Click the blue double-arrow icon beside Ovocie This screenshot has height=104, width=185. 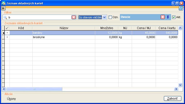point(168,17)
